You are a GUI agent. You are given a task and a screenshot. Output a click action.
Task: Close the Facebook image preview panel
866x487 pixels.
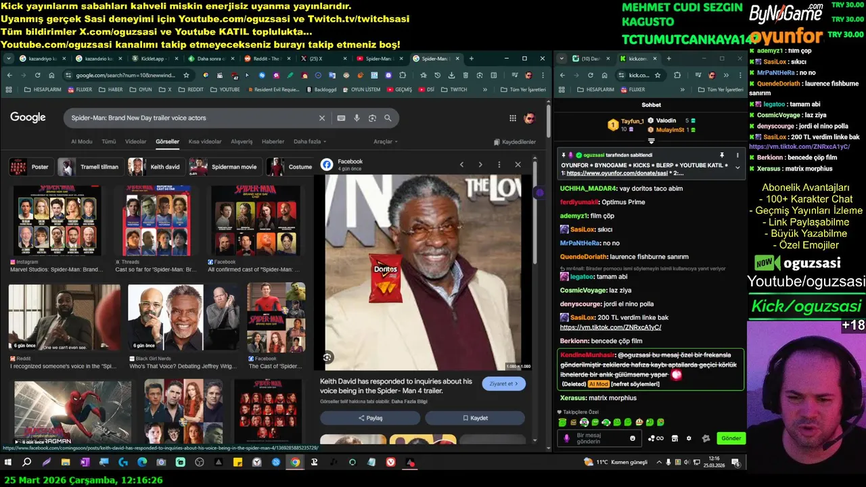[x=518, y=164]
